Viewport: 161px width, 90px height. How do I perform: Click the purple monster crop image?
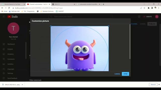79,49
